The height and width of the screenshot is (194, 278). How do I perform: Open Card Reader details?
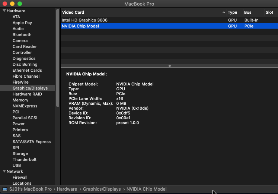point(25,46)
